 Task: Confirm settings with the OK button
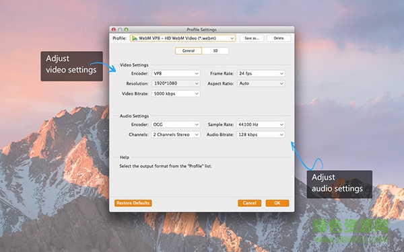pyautogui.click(x=277, y=203)
